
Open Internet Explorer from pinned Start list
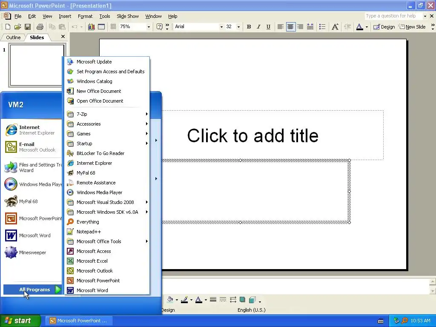pos(32,130)
